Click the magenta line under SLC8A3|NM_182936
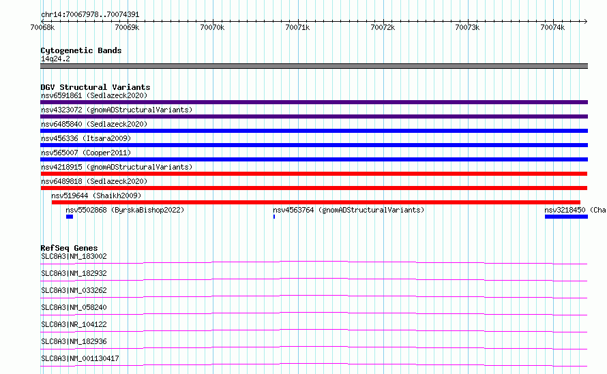 pos(314,347)
